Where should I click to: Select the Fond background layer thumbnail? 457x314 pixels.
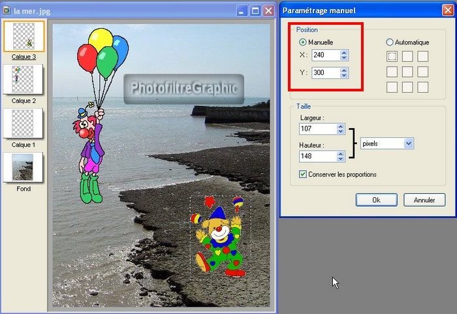click(24, 168)
